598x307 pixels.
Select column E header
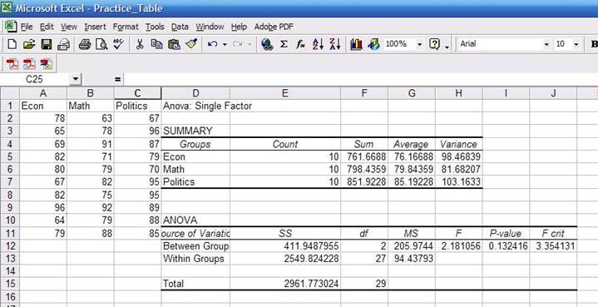tap(285, 93)
